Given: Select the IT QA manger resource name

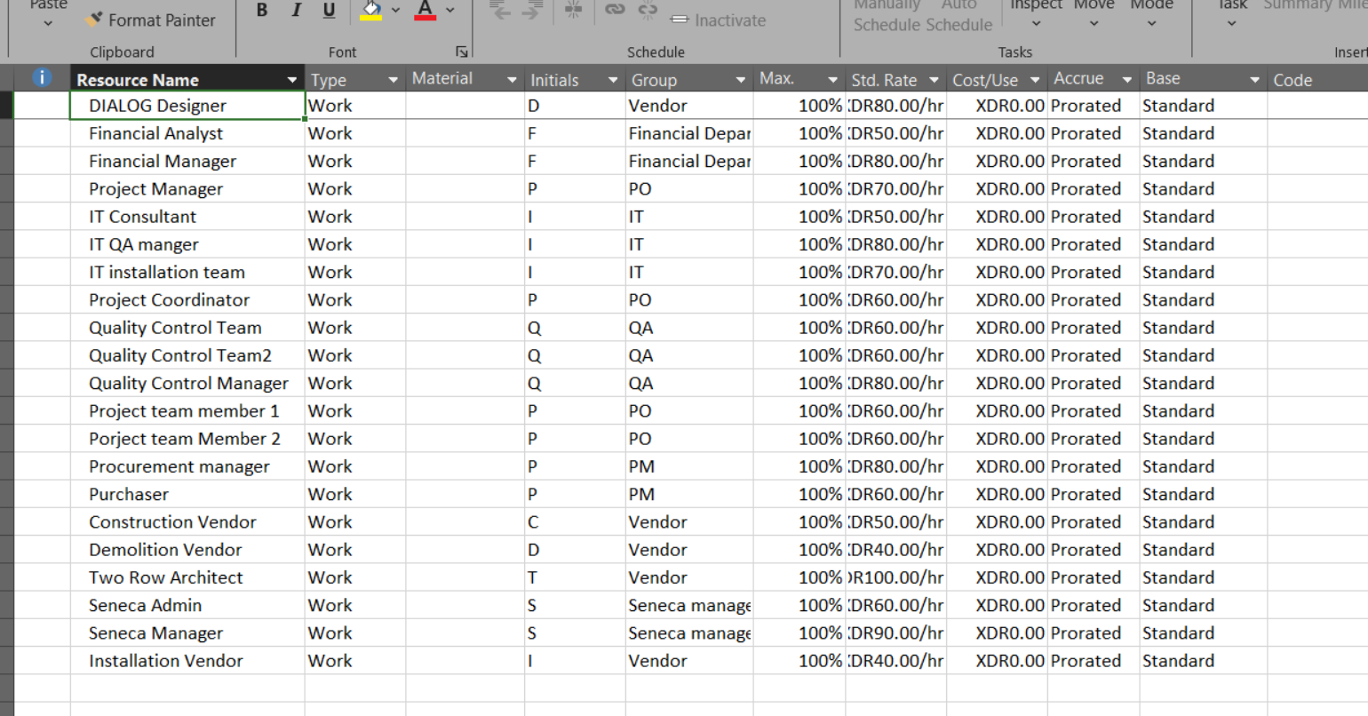Looking at the screenshot, I should 144,244.
